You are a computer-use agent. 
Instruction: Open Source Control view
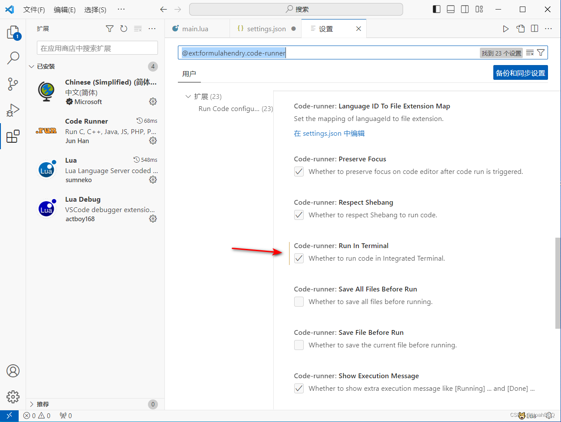[x=13, y=84]
